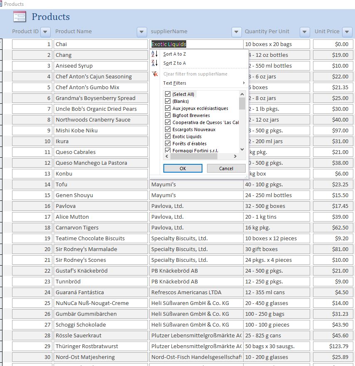Click the Exotic Liquids supplier field for Chai

pyautogui.click(x=196, y=44)
